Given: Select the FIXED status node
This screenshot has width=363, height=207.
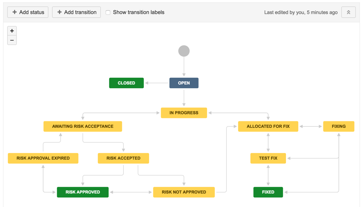Looking at the screenshot, I should (x=268, y=192).
